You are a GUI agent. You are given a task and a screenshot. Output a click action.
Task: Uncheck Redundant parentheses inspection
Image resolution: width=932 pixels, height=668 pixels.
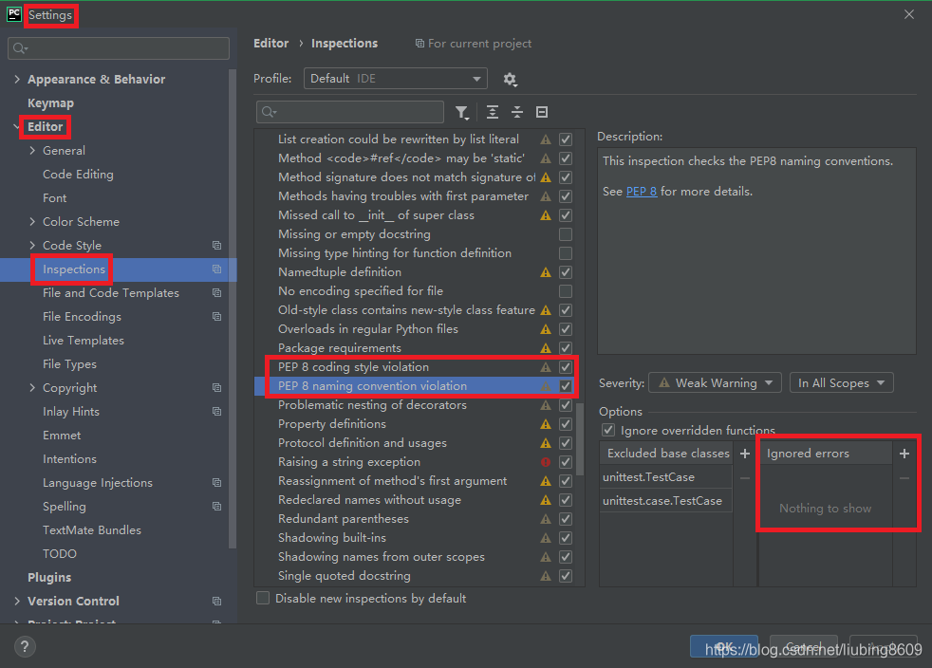[x=566, y=519]
